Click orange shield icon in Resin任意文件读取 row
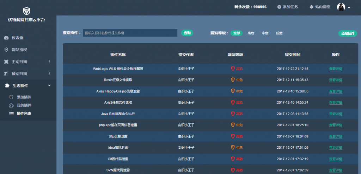The width and height of the screenshot is (361, 174). (x=233, y=80)
